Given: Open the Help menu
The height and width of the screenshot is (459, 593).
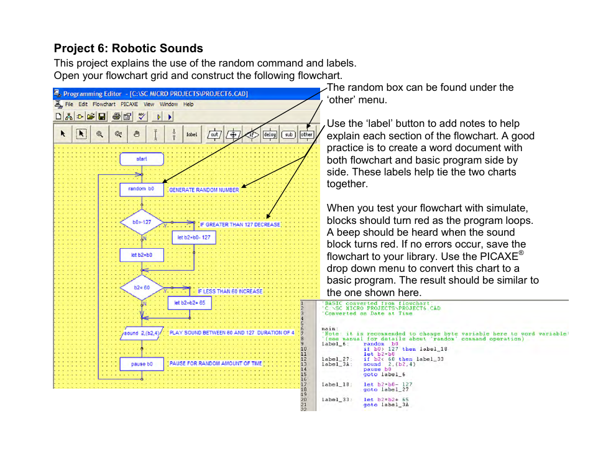Looking at the screenshot, I should pos(188,104).
